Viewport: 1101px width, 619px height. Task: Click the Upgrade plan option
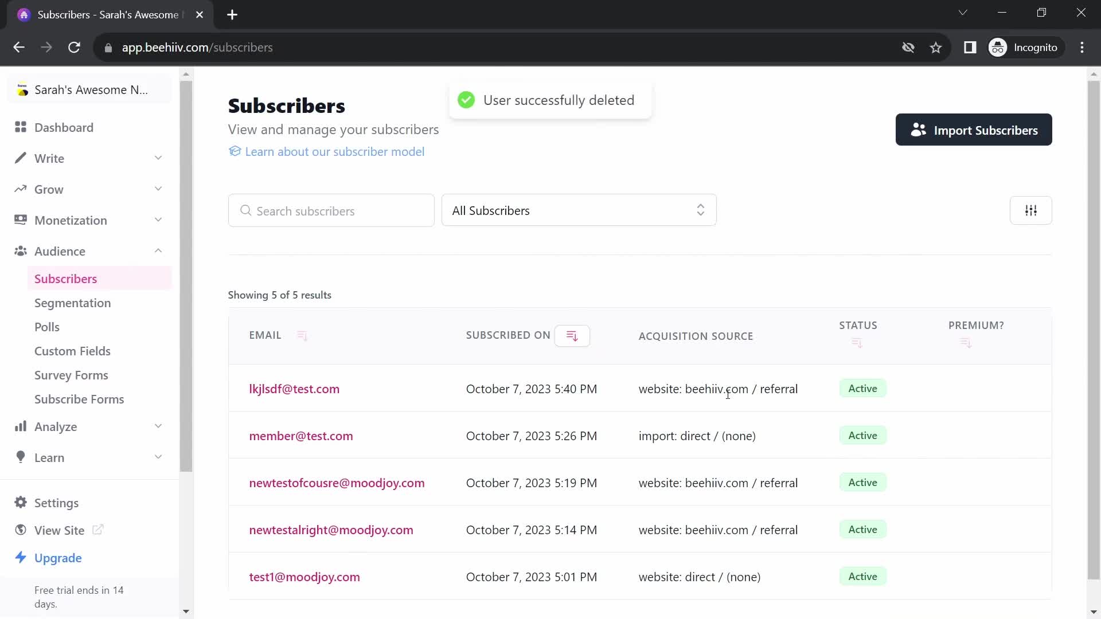tap(58, 558)
